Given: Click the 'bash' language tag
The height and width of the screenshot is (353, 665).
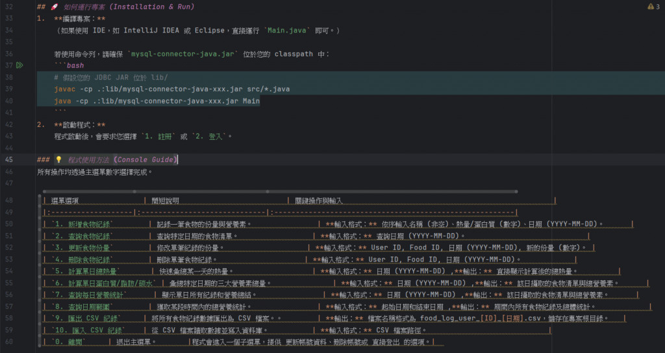Looking at the screenshot, I should [75, 65].
